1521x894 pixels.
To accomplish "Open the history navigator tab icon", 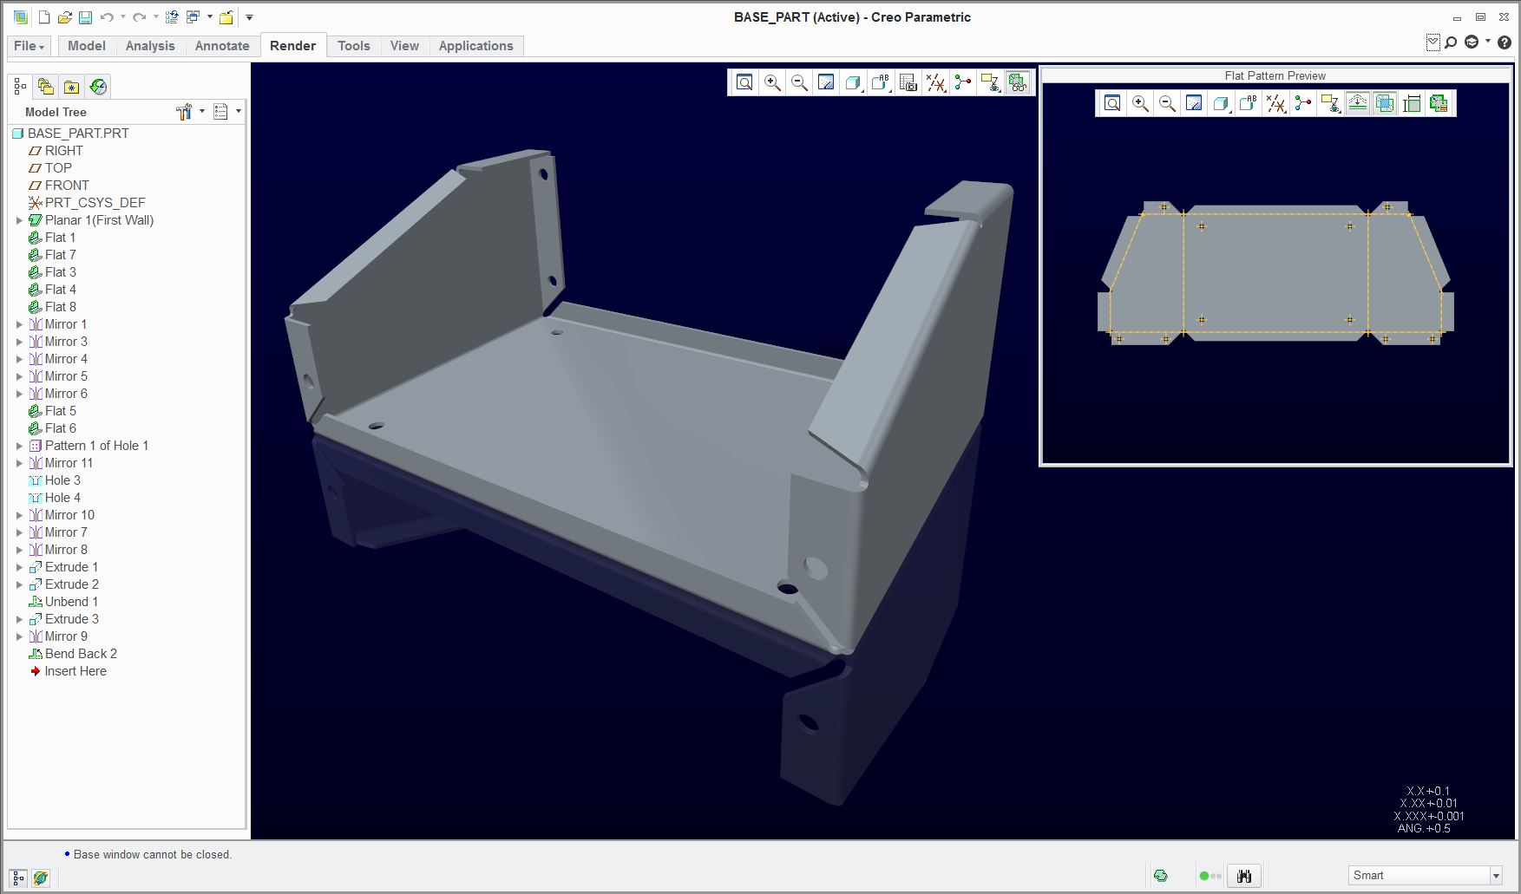I will 98,87.
